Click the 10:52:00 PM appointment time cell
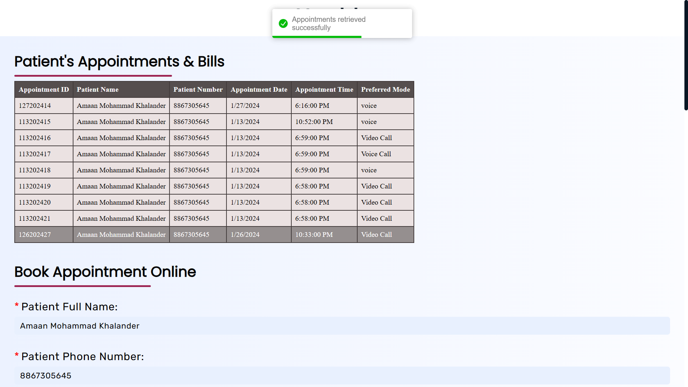 [314, 122]
